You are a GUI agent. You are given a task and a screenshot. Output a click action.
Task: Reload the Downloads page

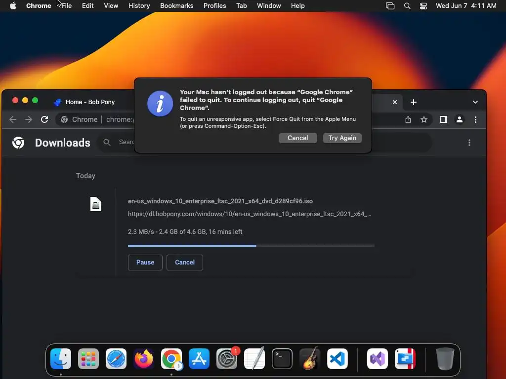(x=44, y=119)
